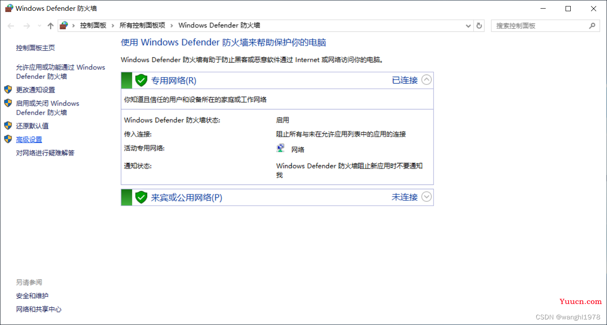The image size is (607, 325).
Task: Open 对网络进行疑难解答 link
Action: click(45, 153)
